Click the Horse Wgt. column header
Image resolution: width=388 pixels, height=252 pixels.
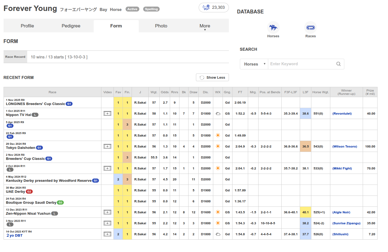[320, 92]
